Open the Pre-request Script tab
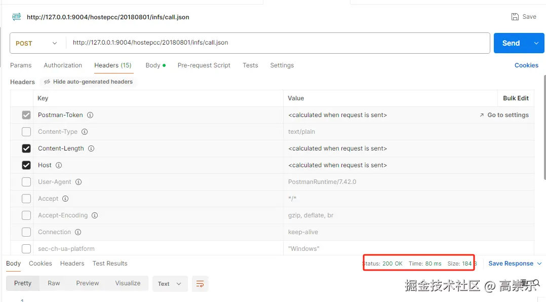Image resolution: width=546 pixels, height=302 pixels. 204,65
